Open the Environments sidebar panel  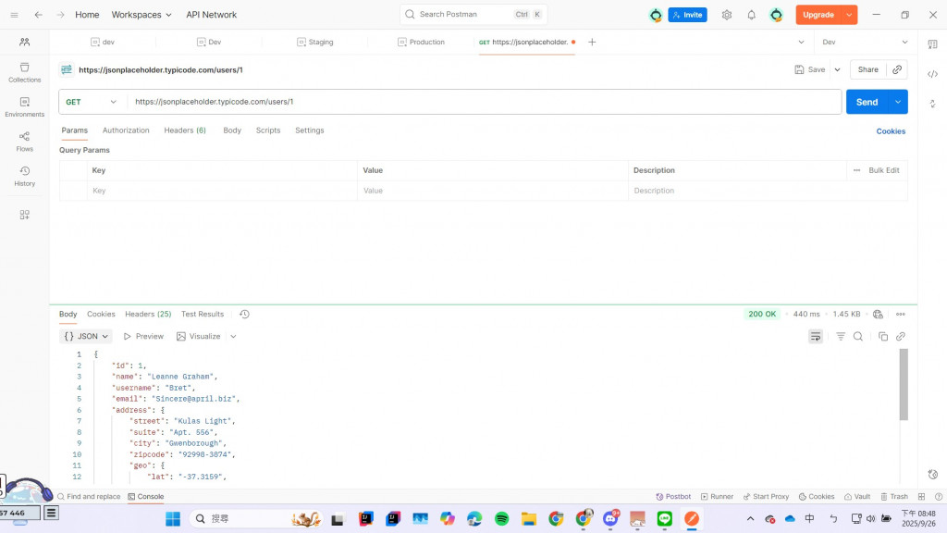[24, 107]
